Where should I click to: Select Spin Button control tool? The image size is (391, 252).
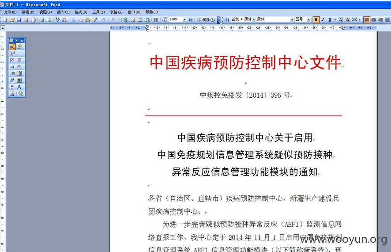pyautogui.click(x=19, y=80)
